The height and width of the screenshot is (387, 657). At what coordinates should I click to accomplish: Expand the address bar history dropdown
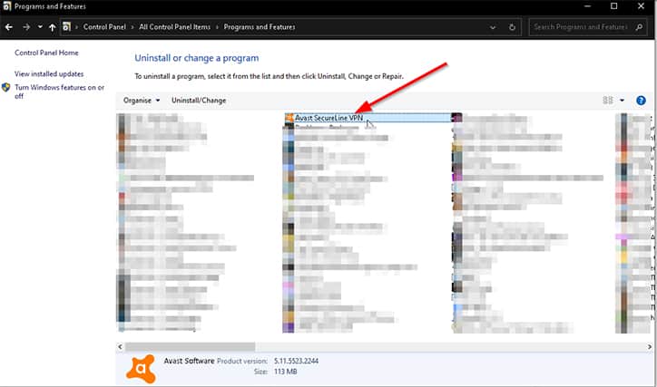(493, 27)
